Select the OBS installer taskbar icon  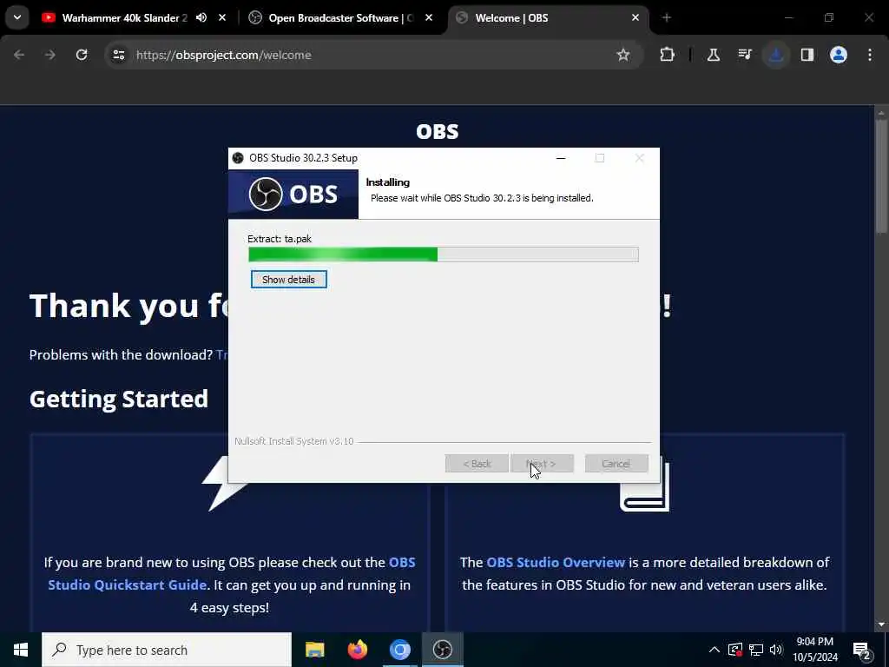pos(442,650)
